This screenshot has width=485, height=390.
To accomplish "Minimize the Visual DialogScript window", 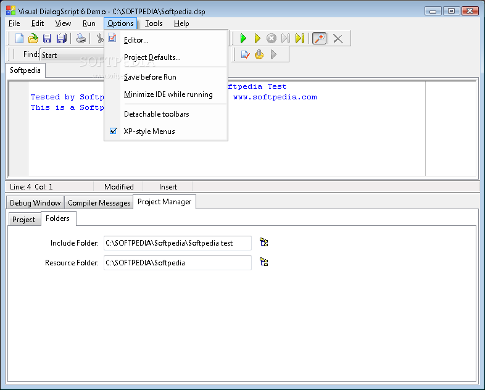I will (433, 11).
